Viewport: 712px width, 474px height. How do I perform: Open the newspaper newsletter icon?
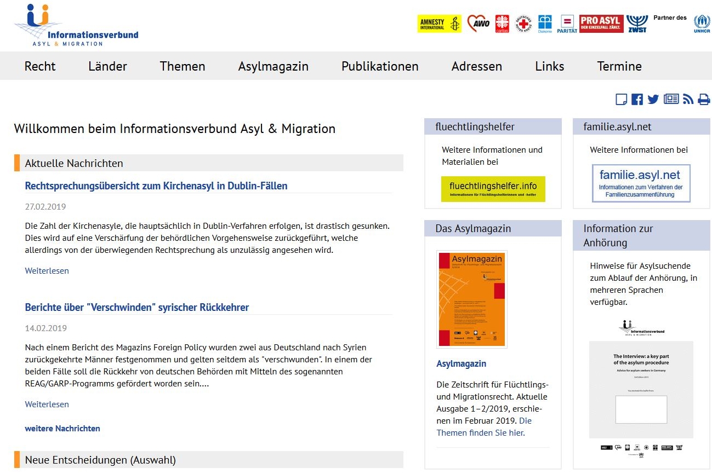pos(671,99)
